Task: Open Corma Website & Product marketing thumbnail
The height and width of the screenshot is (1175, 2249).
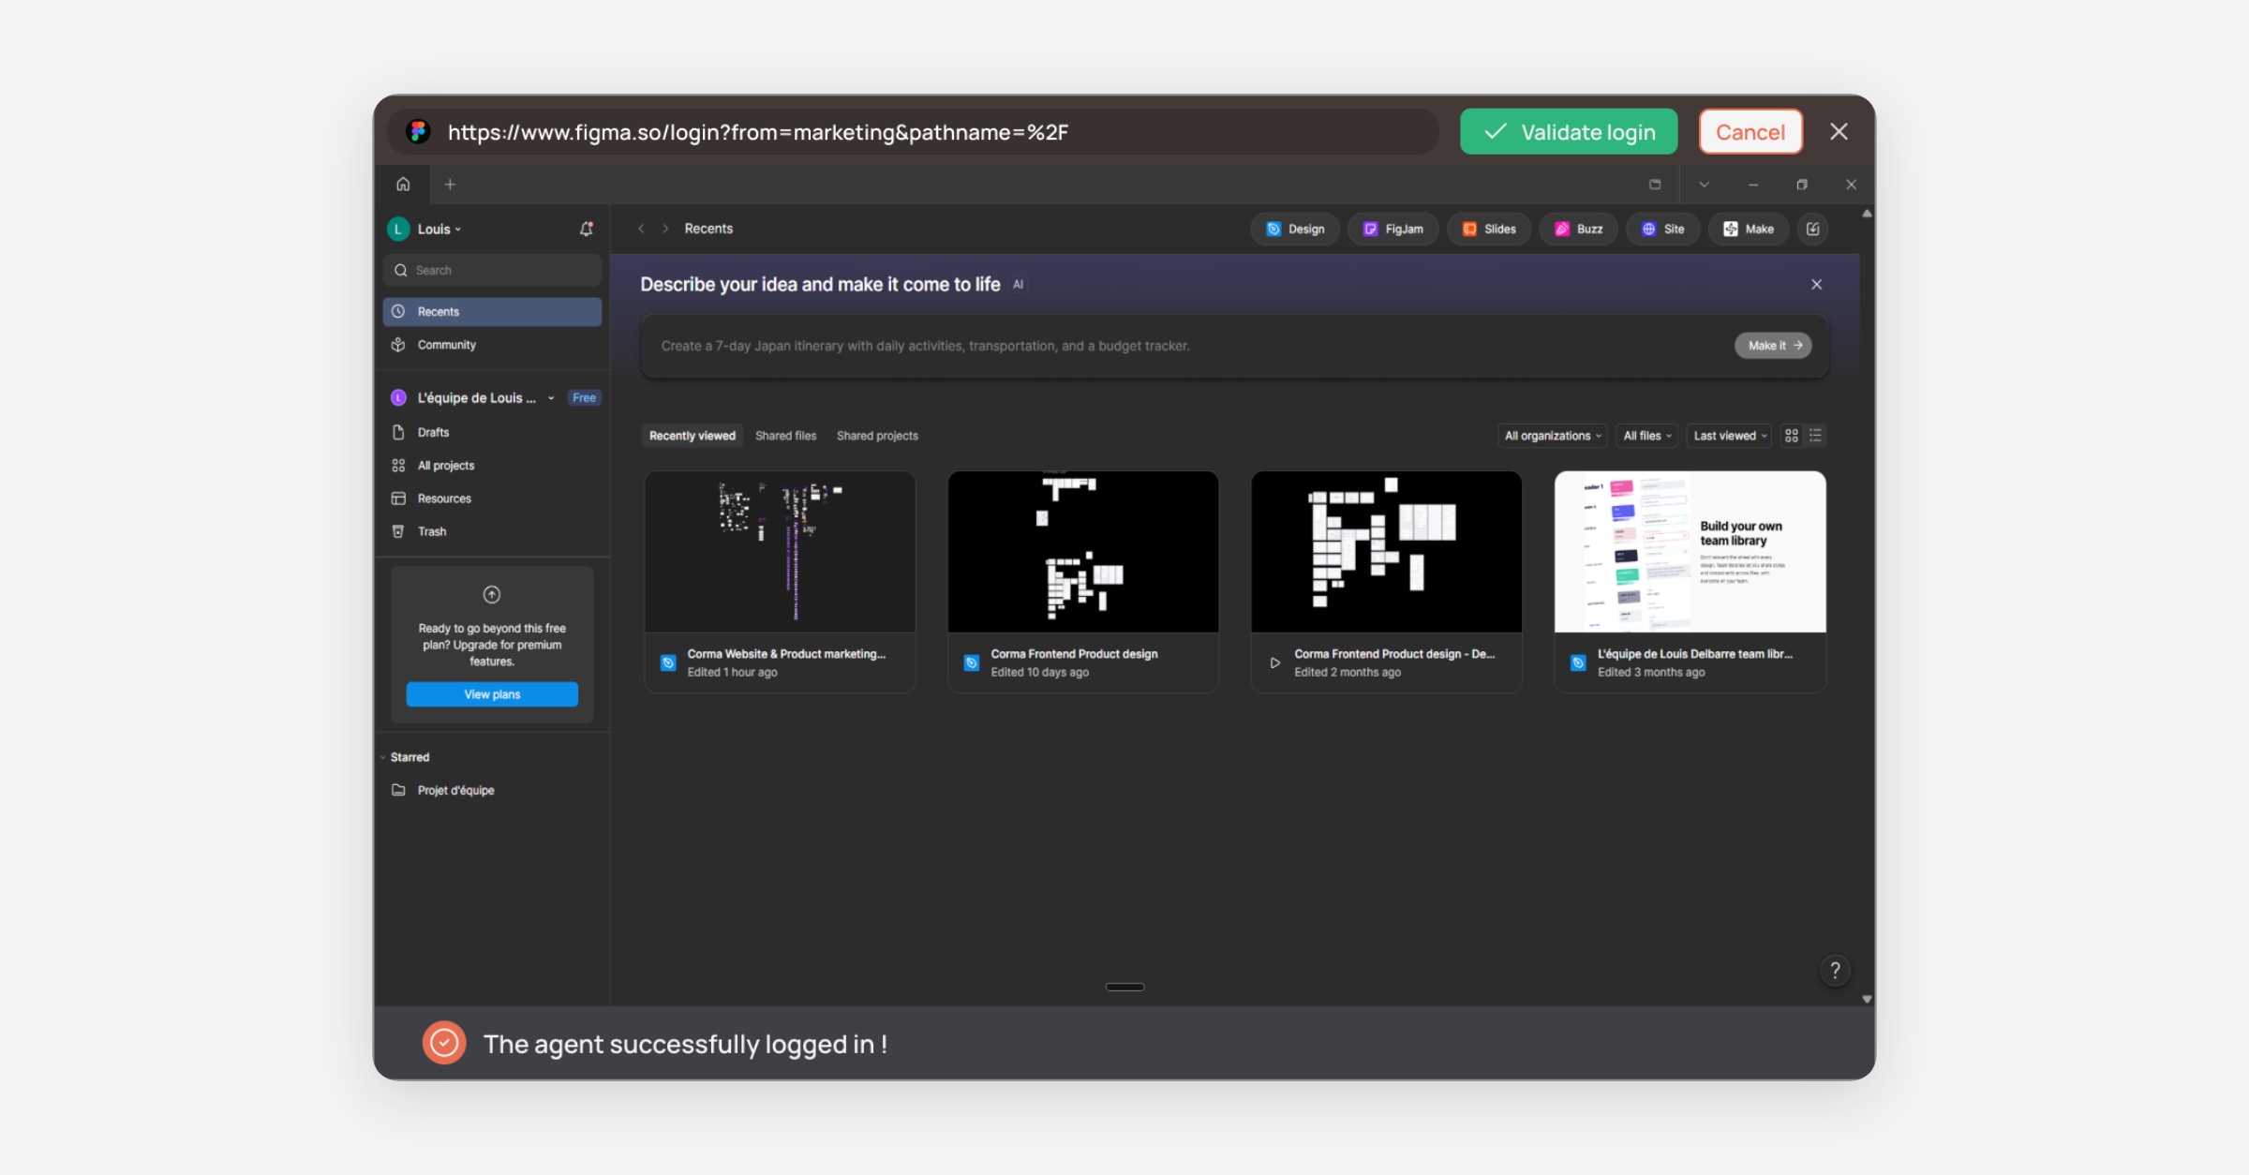Action: click(781, 552)
